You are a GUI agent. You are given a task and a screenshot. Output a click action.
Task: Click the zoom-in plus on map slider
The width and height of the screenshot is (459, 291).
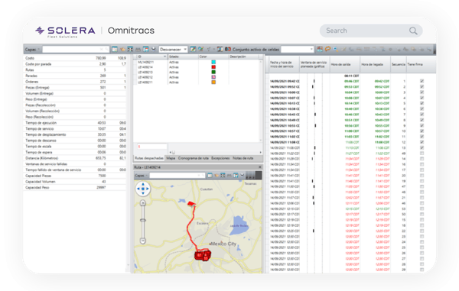click(142, 202)
